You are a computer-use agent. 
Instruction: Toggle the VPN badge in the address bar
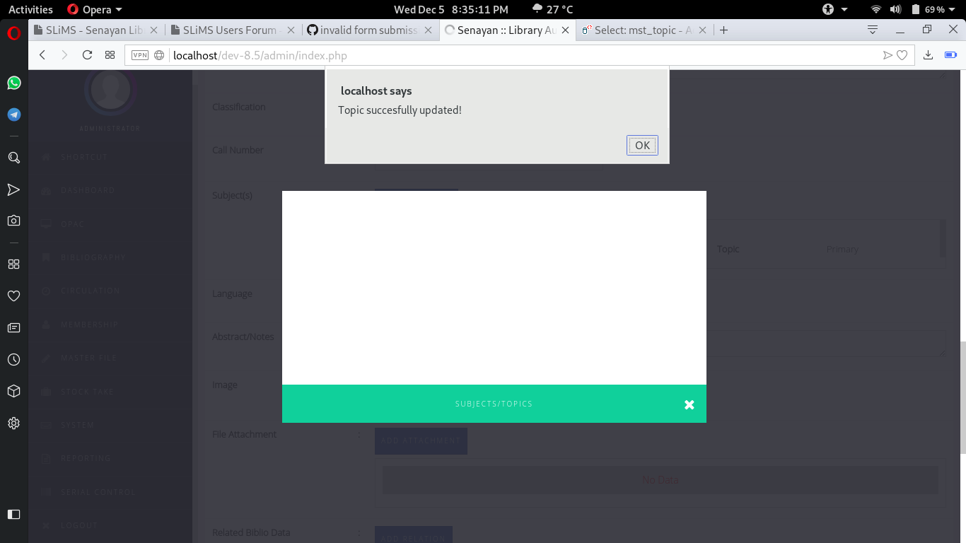tap(140, 54)
